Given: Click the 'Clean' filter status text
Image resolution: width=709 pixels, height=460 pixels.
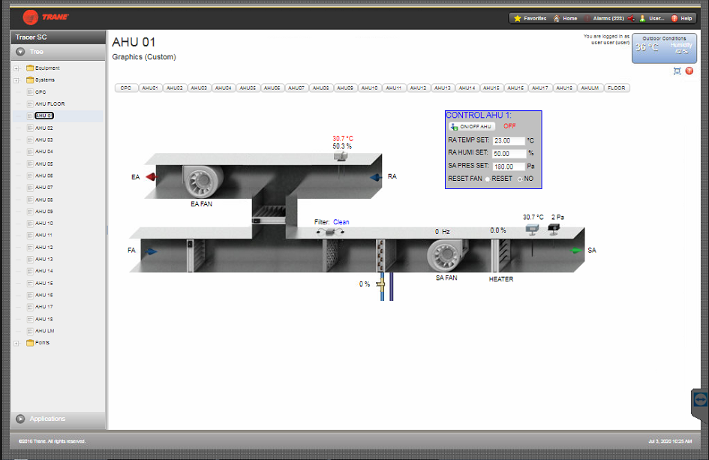Looking at the screenshot, I should coord(341,222).
